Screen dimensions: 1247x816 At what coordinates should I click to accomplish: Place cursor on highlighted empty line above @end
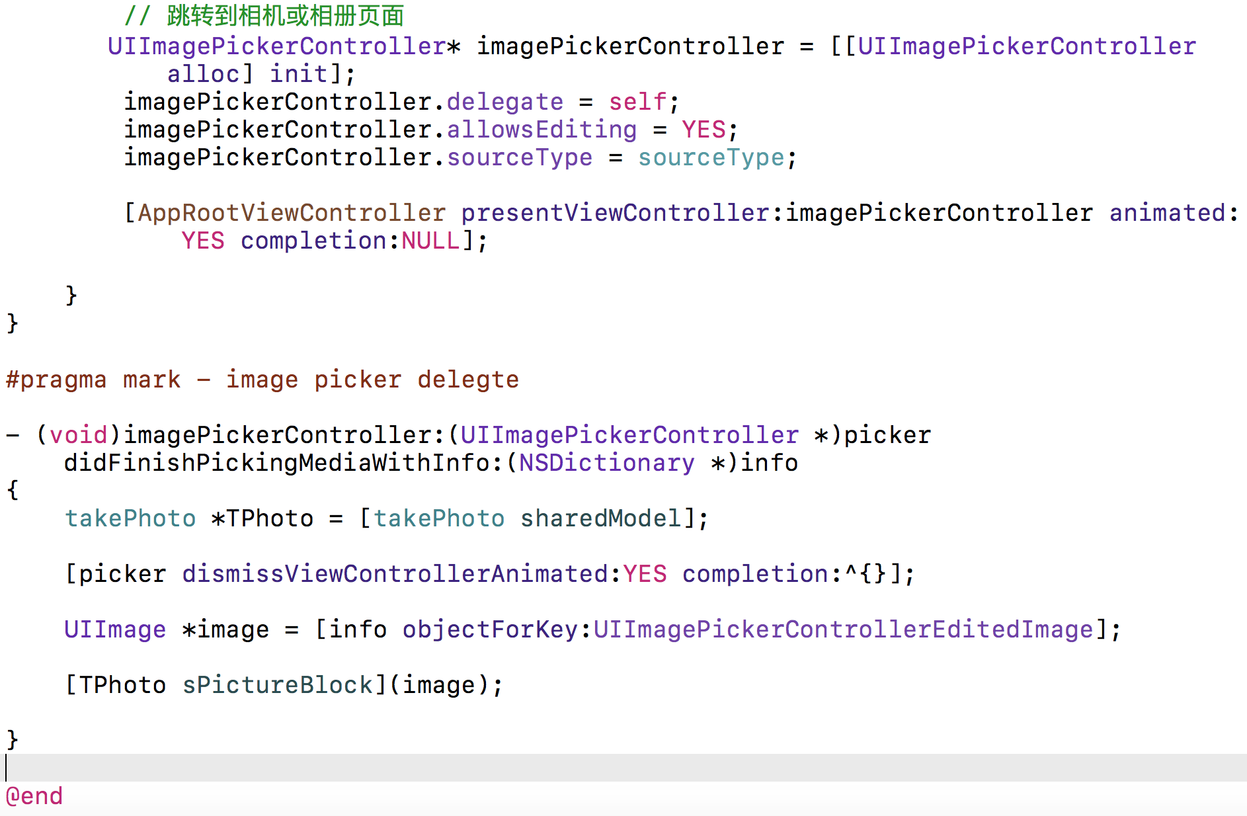pyautogui.click(x=623, y=768)
